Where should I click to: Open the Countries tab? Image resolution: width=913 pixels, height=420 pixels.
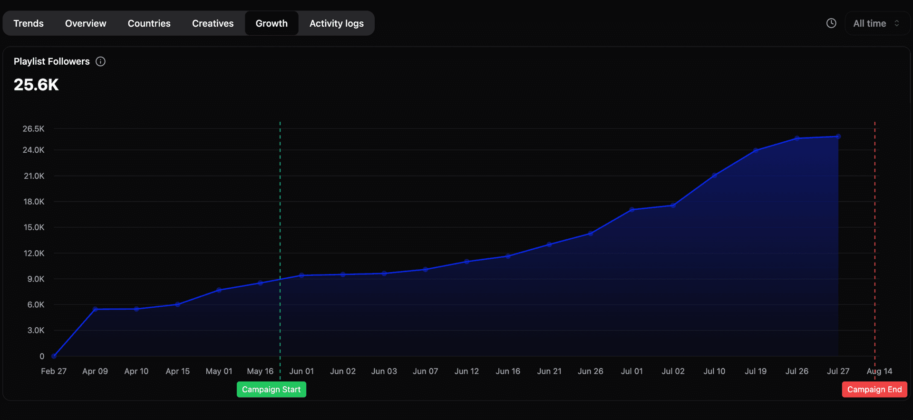[149, 23]
